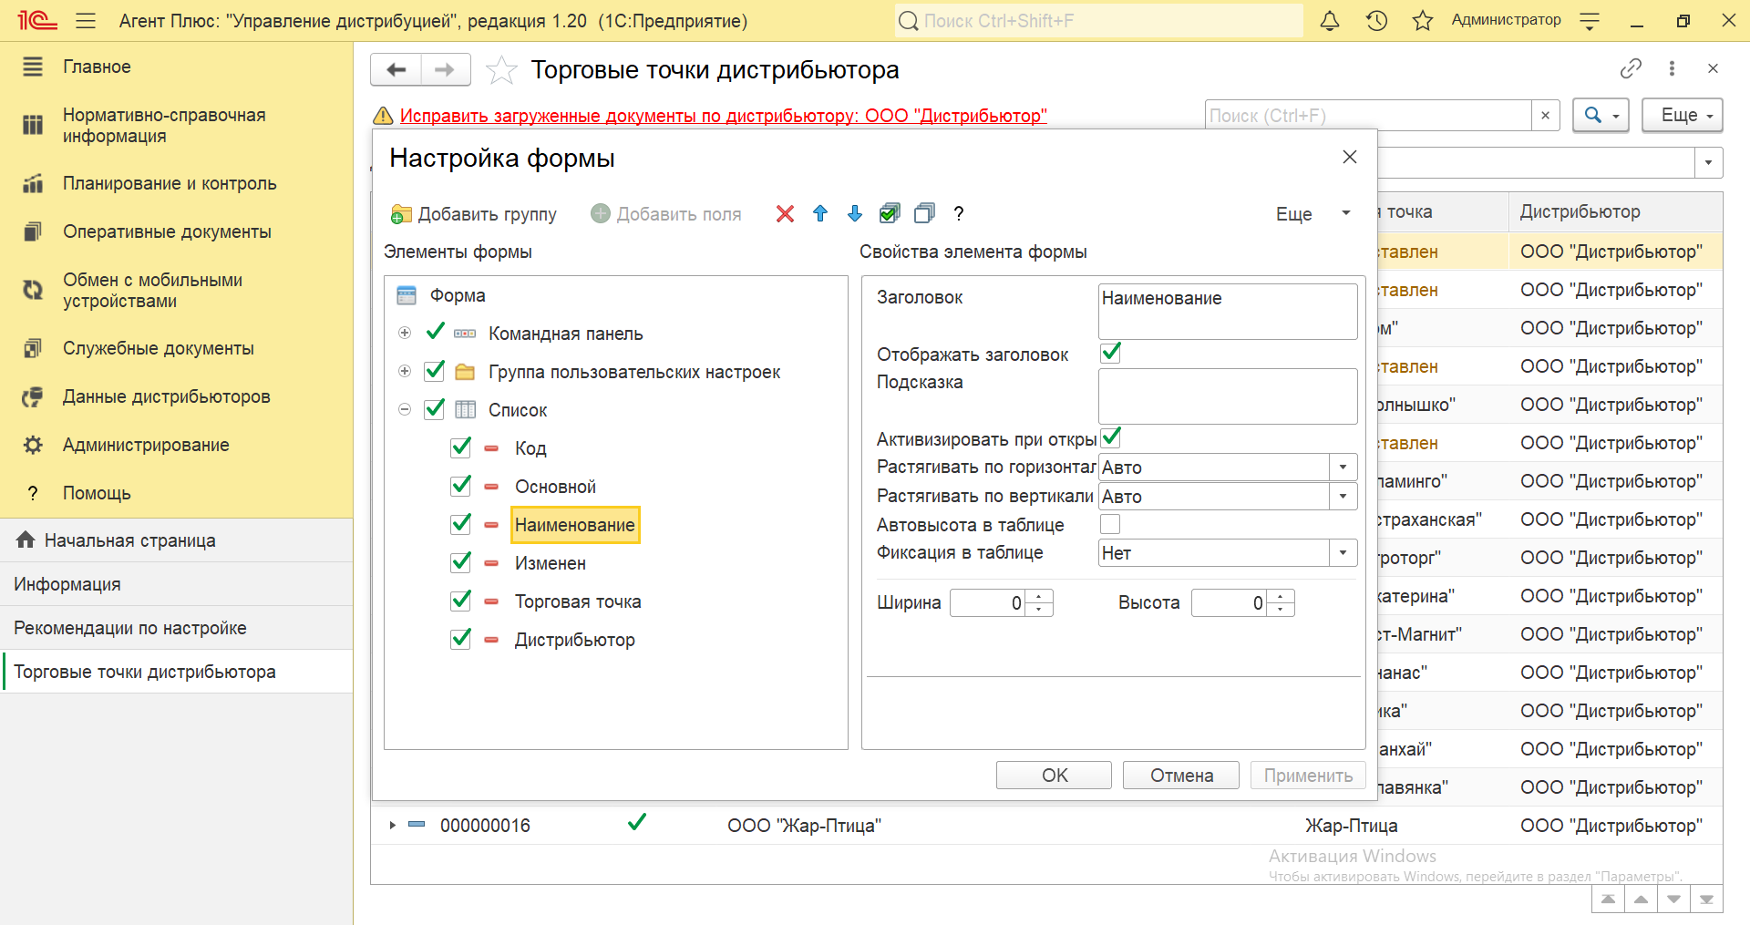Screen dimensions: 1750x925
Task: Delete selected form element red cross
Action: (785, 213)
